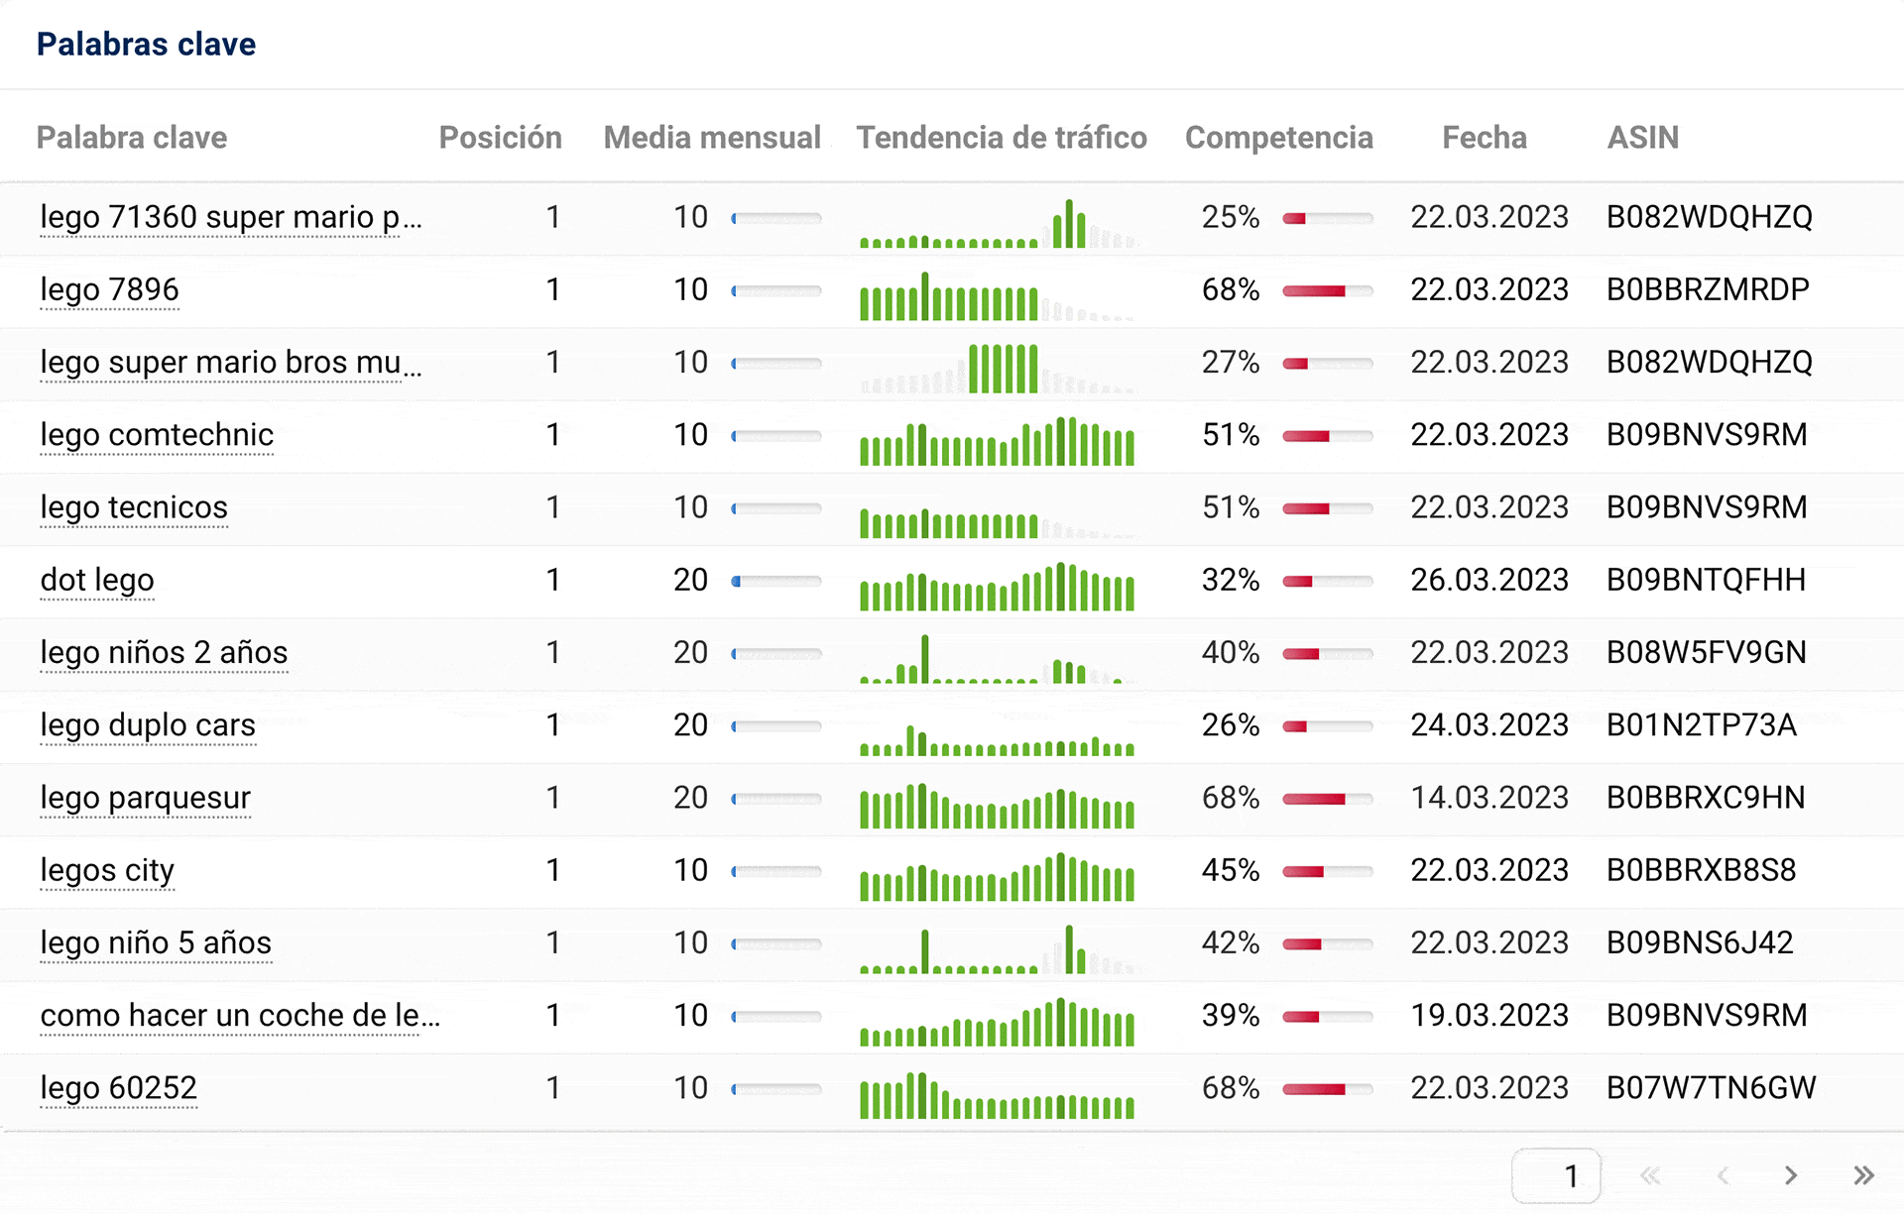Image resolution: width=1904 pixels, height=1214 pixels.
Task: Click competition bar for lego parquesur
Action: click(1327, 799)
